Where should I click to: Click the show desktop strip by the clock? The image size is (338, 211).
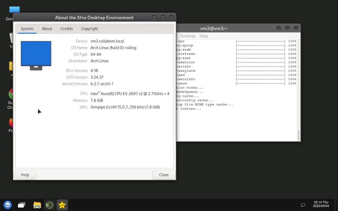(x=336, y=205)
